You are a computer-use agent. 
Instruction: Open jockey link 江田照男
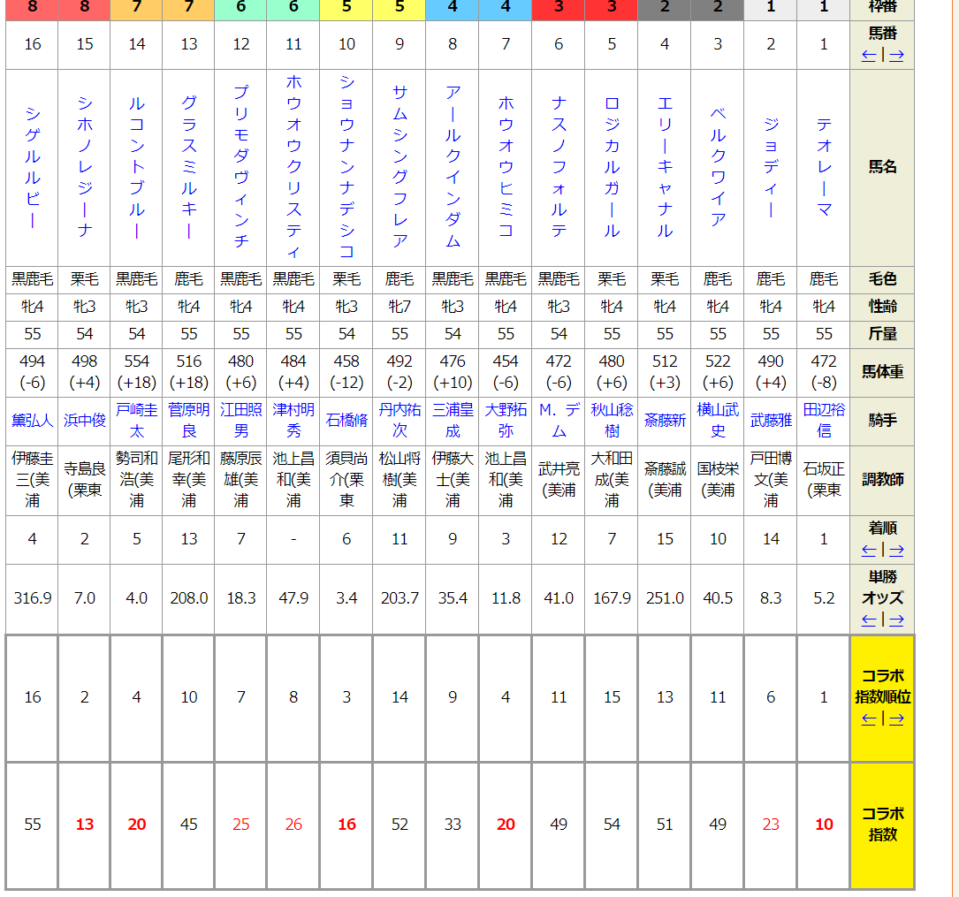coord(241,421)
